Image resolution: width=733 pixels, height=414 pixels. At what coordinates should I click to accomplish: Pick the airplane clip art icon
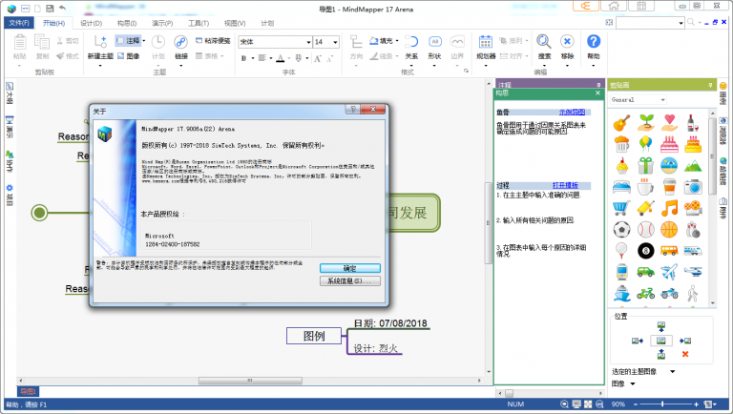pos(668,271)
